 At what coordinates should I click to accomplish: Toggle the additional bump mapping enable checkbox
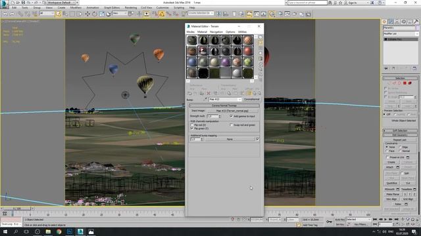[x=257, y=139]
